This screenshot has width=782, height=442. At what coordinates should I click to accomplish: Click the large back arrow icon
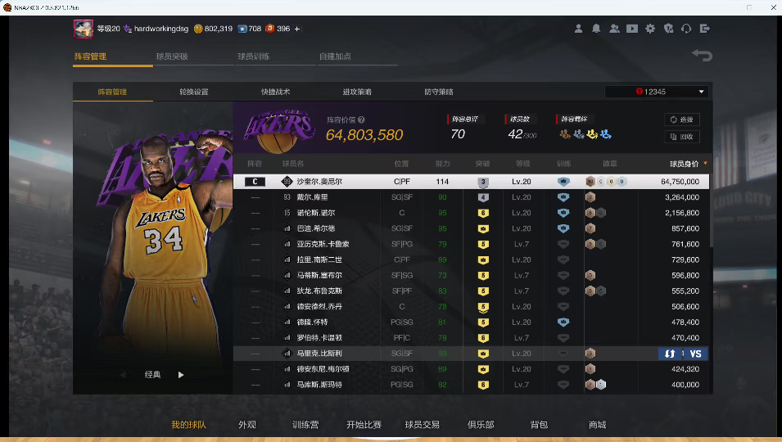pyautogui.click(x=702, y=55)
